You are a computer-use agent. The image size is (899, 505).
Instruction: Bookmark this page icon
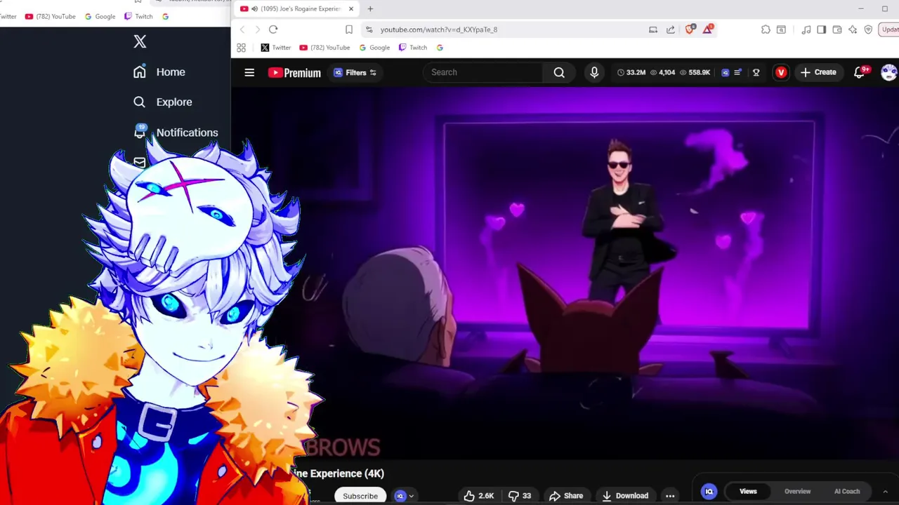(349, 29)
